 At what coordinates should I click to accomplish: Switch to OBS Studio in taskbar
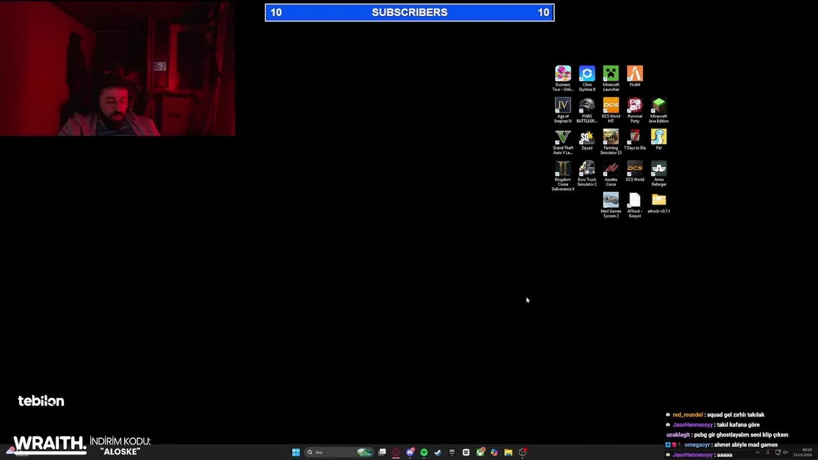click(522, 452)
